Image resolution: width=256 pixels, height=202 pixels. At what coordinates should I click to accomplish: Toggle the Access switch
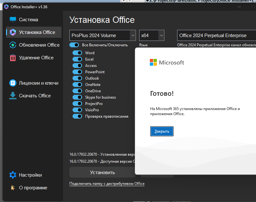(x=77, y=66)
